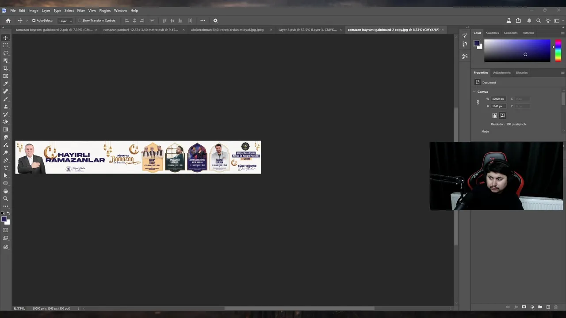Select the Brush tool
Image resolution: width=566 pixels, height=318 pixels.
pyautogui.click(x=6, y=99)
